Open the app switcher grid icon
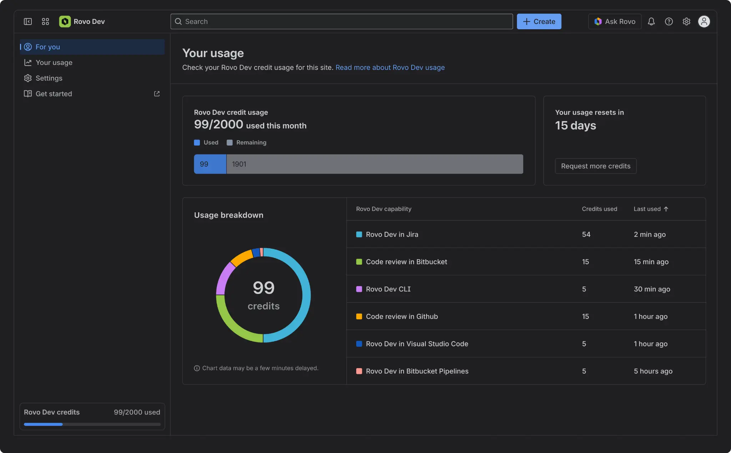This screenshot has width=731, height=453. tap(45, 21)
